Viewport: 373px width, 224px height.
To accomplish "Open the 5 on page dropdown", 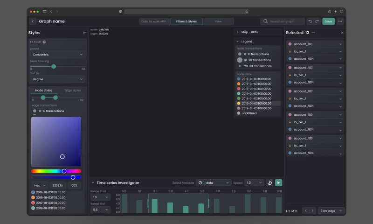I will (x=331, y=211).
